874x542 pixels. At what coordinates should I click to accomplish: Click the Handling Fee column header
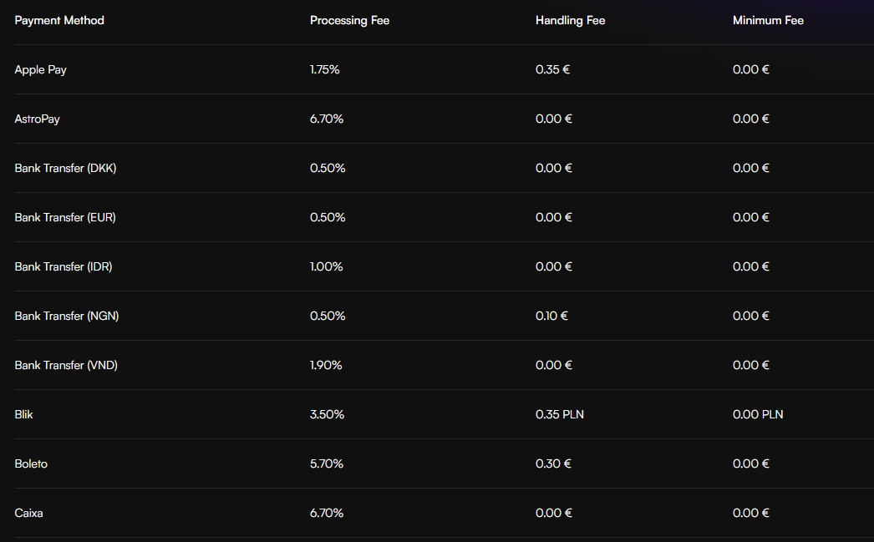pyautogui.click(x=570, y=20)
